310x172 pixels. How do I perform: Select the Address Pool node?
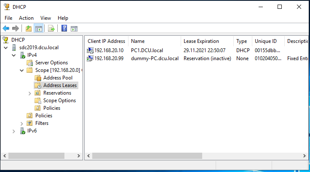[x=58, y=78]
